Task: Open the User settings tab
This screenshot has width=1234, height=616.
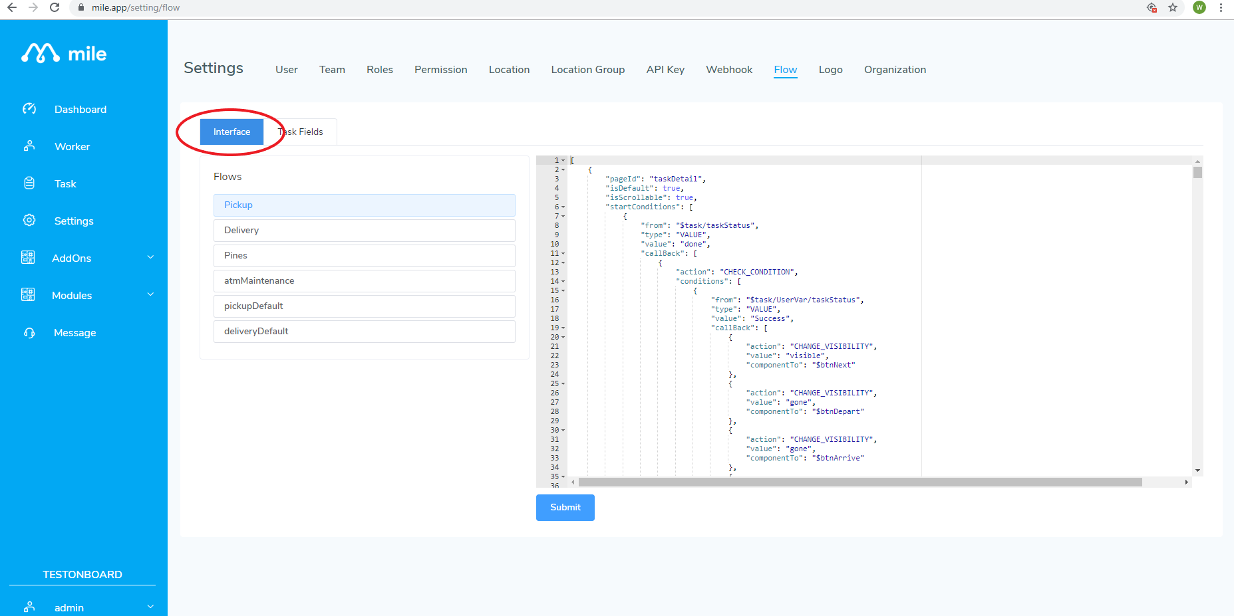Action: pos(287,70)
